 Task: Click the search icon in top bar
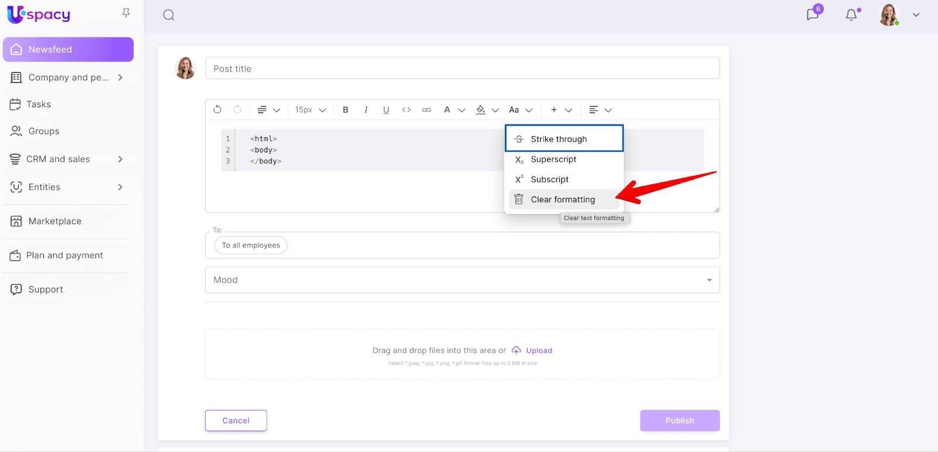click(169, 15)
